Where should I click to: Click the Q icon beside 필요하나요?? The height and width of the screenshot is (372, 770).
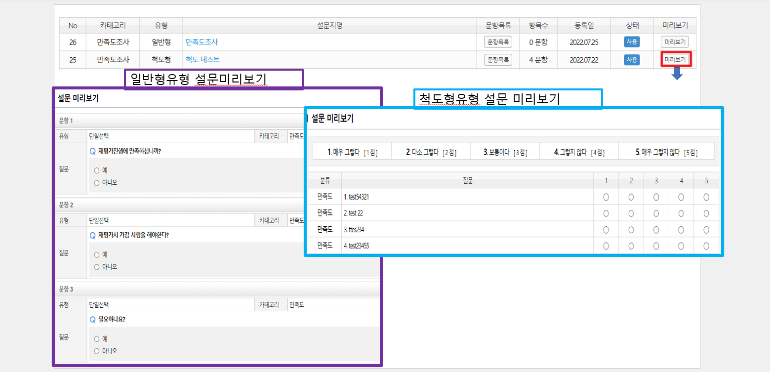point(92,320)
